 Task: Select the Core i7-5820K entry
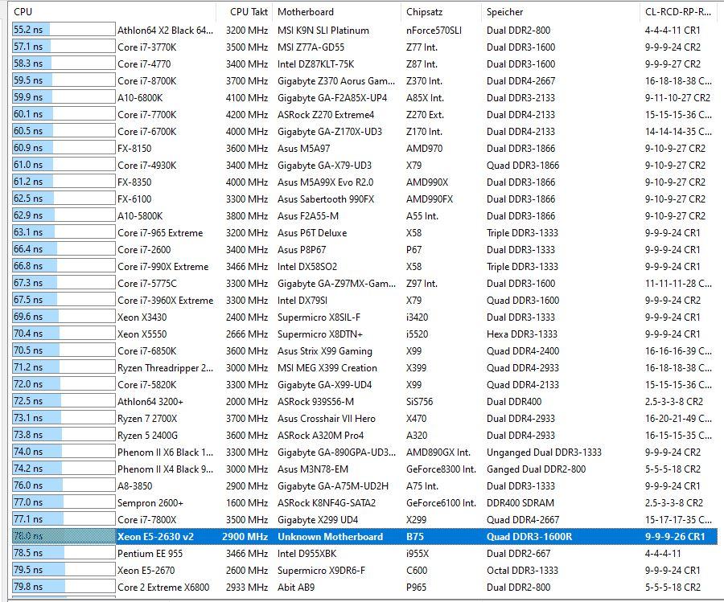click(x=147, y=385)
